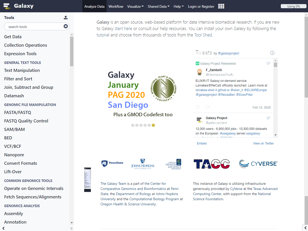Select the last gold carousel dot
Viewport: 308px width, 231px height.
(153, 125)
